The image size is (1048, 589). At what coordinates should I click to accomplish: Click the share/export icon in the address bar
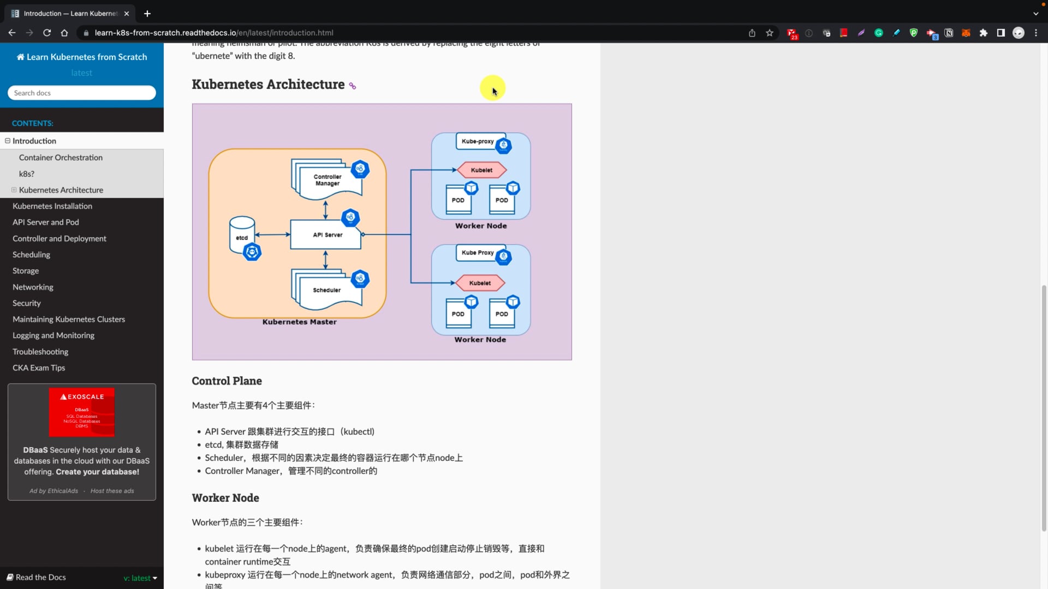coord(752,33)
